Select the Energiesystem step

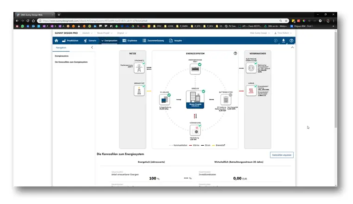(109, 41)
